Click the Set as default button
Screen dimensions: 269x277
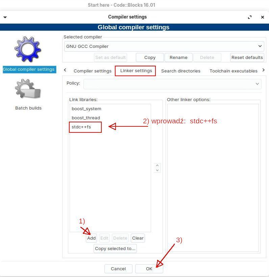click(x=111, y=57)
